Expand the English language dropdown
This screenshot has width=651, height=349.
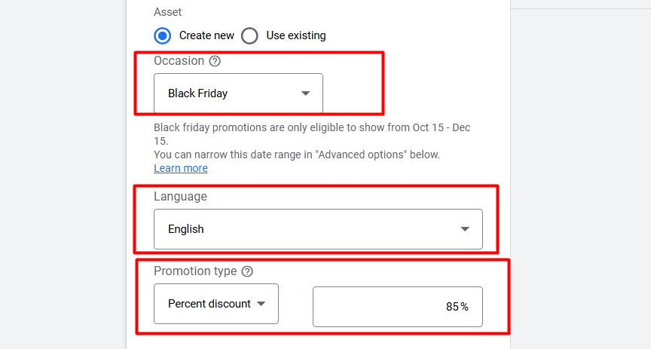(317, 229)
